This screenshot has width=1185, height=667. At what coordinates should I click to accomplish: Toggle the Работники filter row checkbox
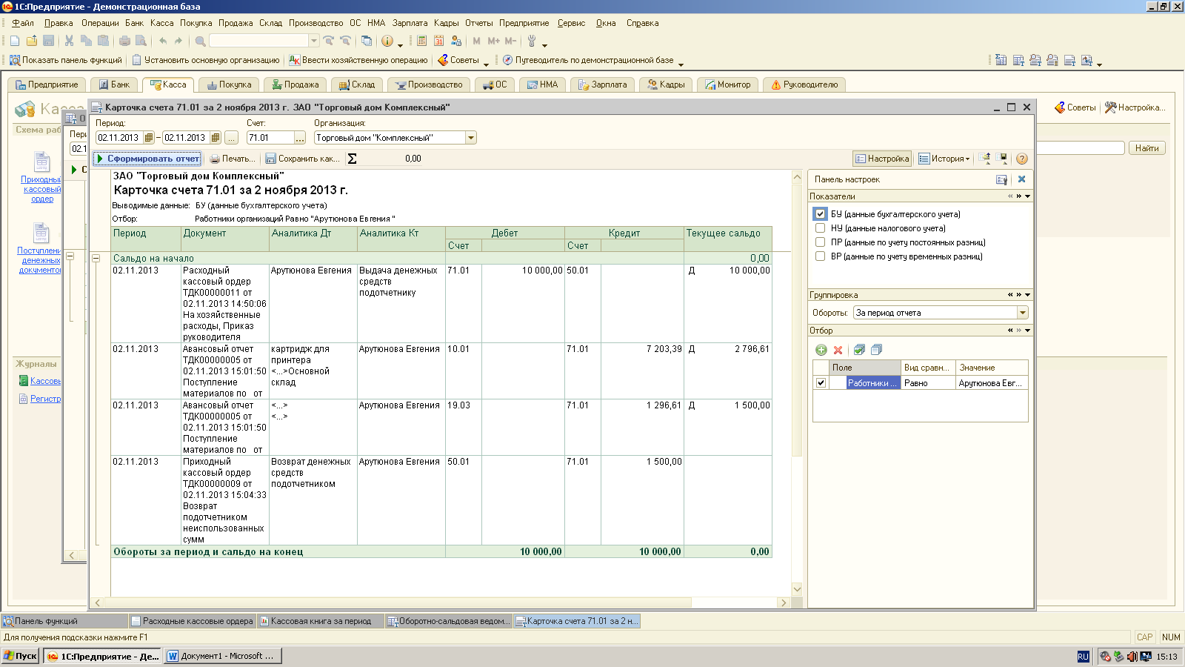(x=821, y=383)
